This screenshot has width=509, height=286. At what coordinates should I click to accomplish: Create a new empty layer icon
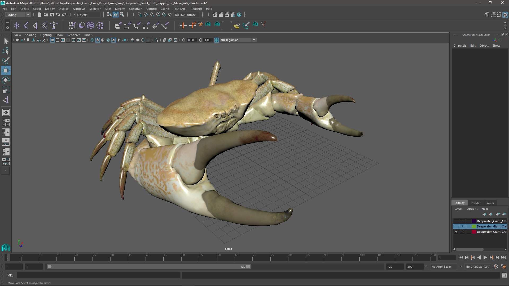pos(498,214)
